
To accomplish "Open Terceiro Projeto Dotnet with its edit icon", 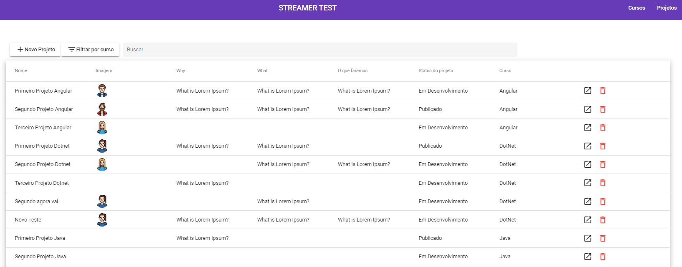I will click(588, 183).
